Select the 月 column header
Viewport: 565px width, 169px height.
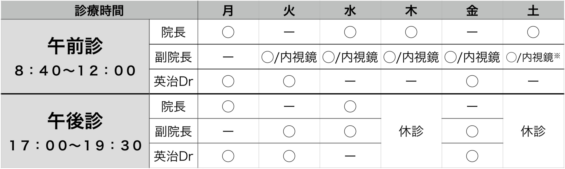(x=228, y=11)
